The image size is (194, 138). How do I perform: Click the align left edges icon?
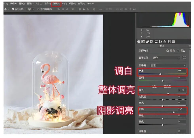[x=59, y=9]
